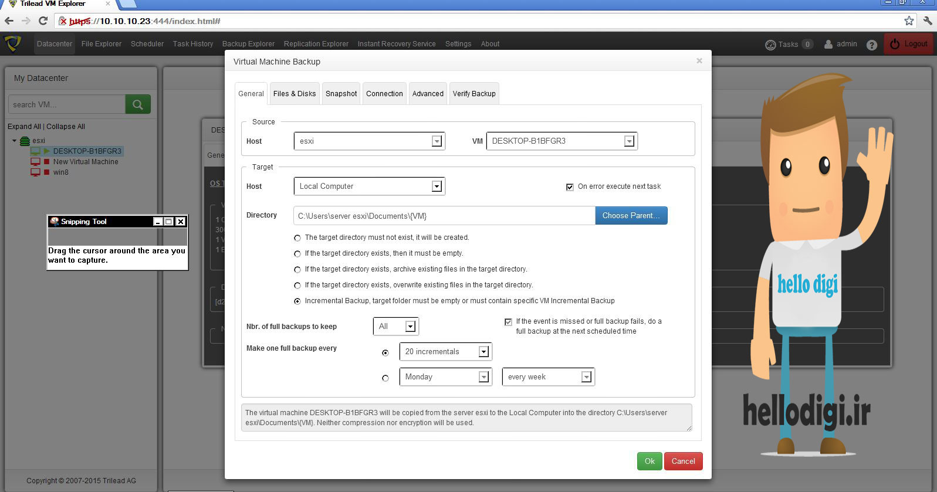
Task: Open the 'every week' dropdown
Action: [548, 376]
